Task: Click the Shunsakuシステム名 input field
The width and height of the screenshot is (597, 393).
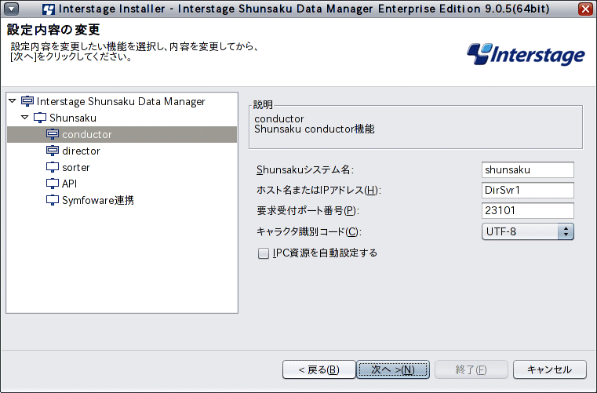Action: [527, 170]
